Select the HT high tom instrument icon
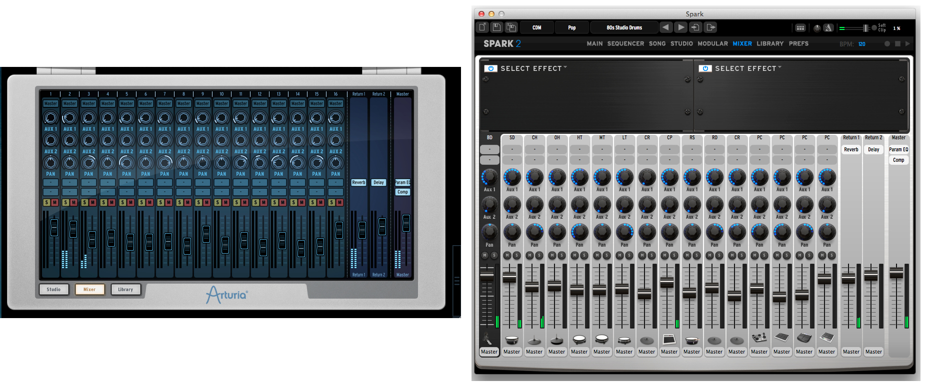 [x=579, y=340]
